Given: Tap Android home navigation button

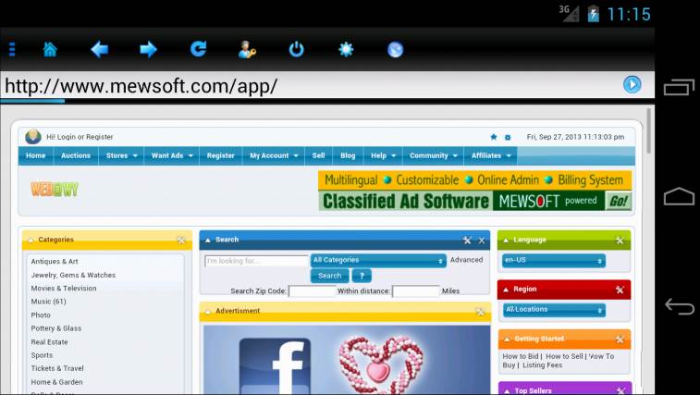Looking at the screenshot, I should point(679,196).
